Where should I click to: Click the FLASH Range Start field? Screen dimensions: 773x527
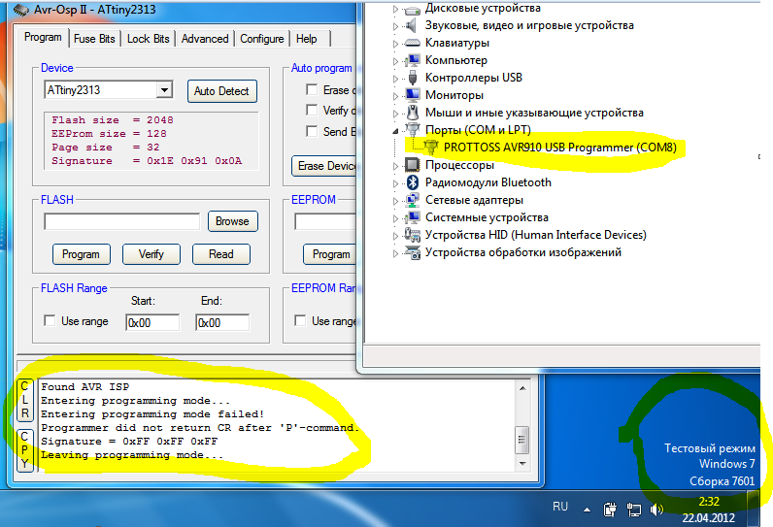click(x=151, y=322)
